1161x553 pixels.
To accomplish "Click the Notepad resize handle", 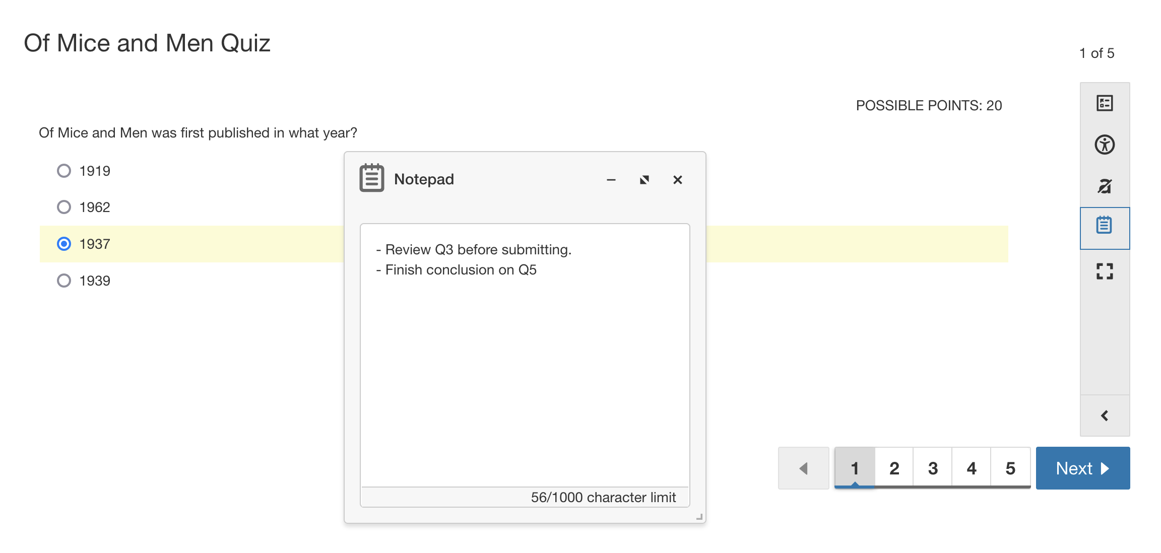I will 699,516.
